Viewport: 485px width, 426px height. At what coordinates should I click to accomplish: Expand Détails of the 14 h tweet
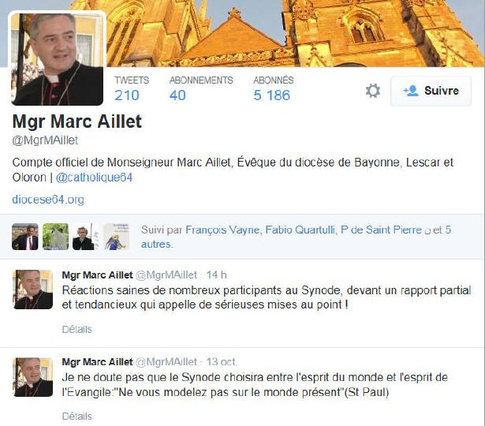coord(77,330)
